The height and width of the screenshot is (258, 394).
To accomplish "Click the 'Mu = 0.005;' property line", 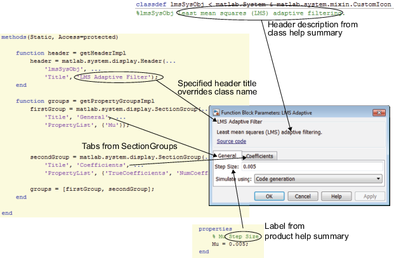I will tap(230, 244).
